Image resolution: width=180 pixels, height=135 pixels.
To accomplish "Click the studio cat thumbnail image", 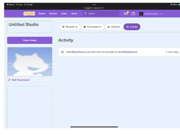I will 30,61.
